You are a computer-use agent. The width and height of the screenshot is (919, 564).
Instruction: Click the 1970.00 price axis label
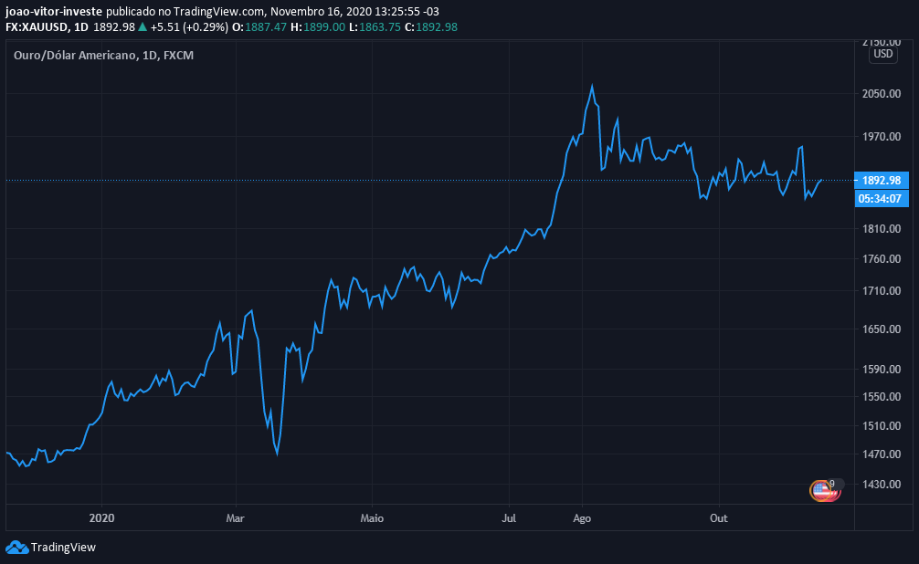(882, 137)
